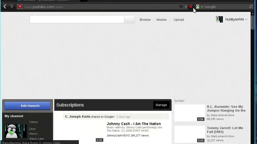Open Tommy Jarrell: Let Me Fall video title

(225, 130)
